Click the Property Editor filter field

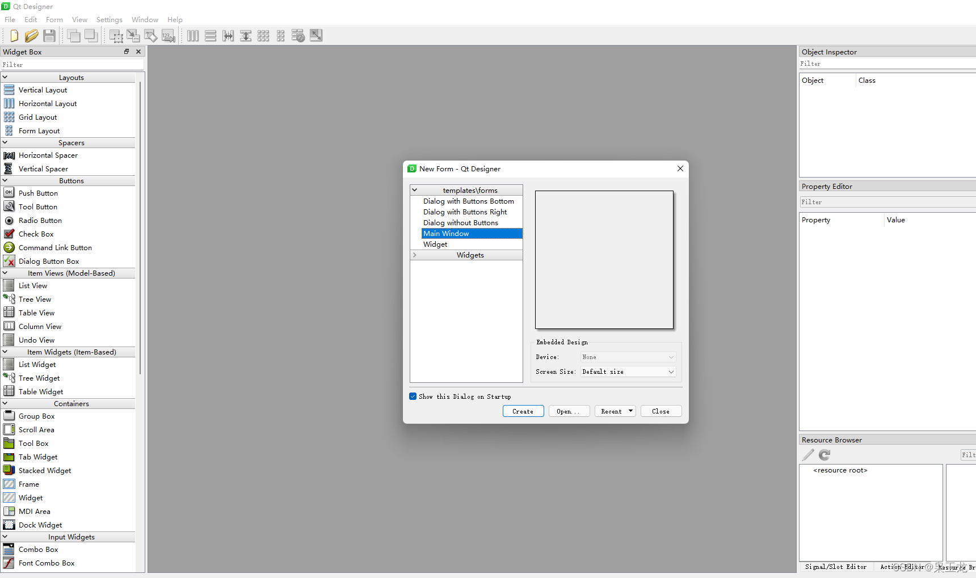(887, 202)
